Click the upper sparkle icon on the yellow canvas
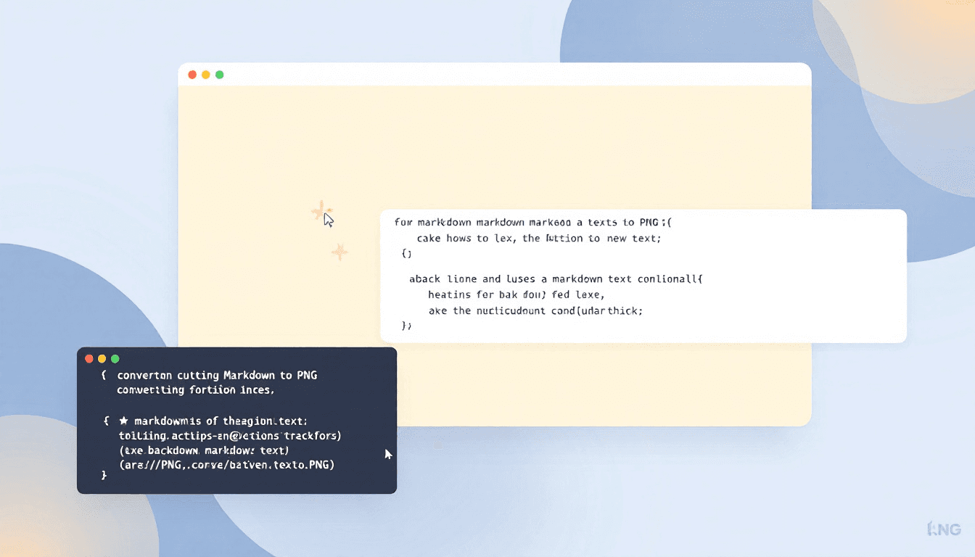The image size is (975, 557). [x=322, y=212]
